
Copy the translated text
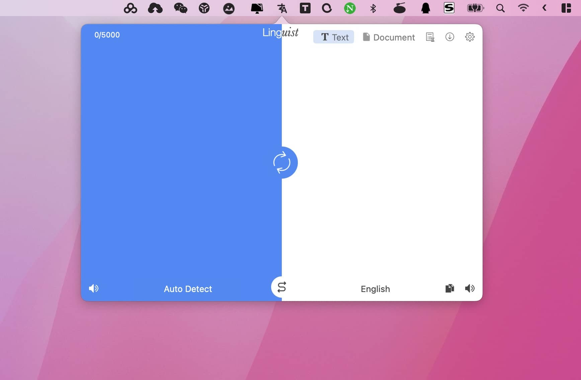click(x=449, y=288)
